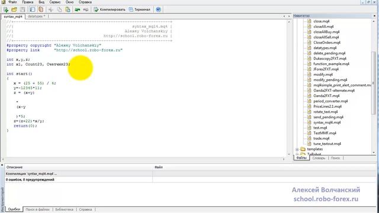Image resolution: width=379 pixels, height=213 pixels.
Task: Click the round blue help icon
Action: point(158,9)
